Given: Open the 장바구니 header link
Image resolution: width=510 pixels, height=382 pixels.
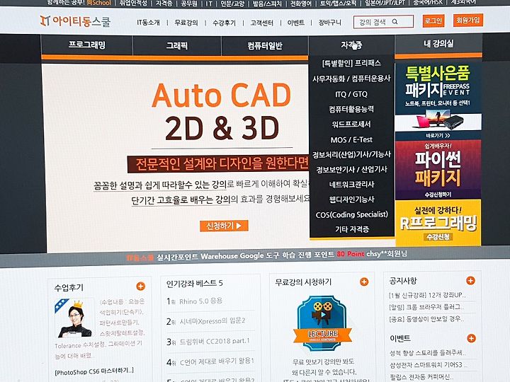Looking at the screenshot, I should tap(330, 23).
